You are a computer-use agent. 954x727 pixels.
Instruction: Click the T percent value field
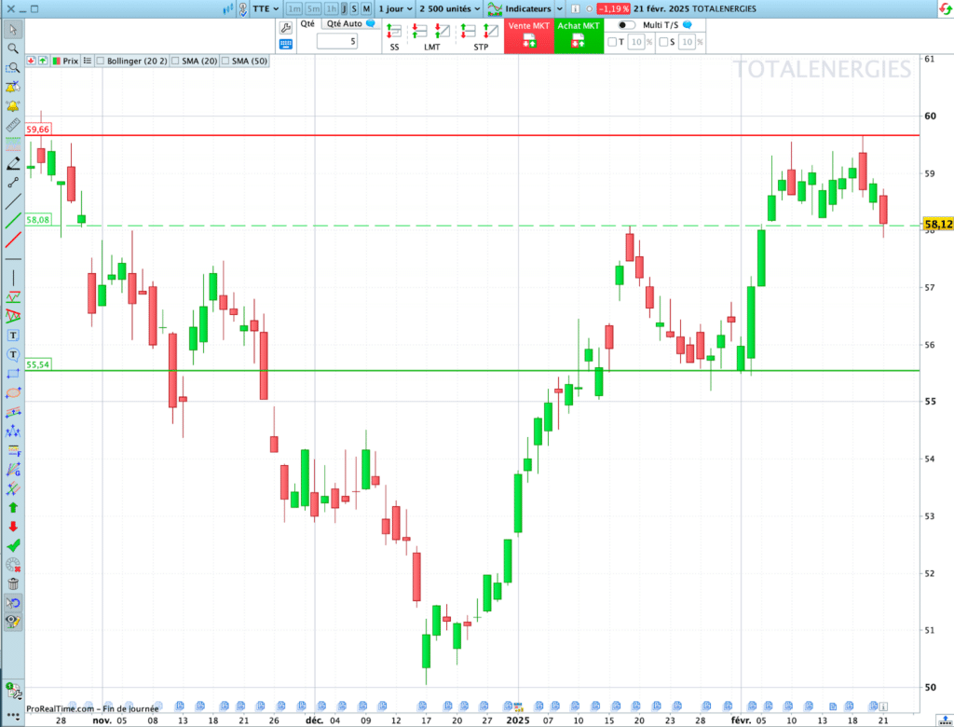click(x=636, y=42)
